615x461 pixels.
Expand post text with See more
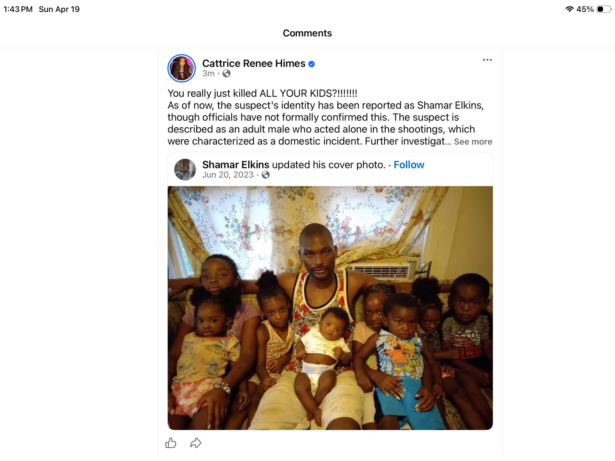click(x=473, y=142)
